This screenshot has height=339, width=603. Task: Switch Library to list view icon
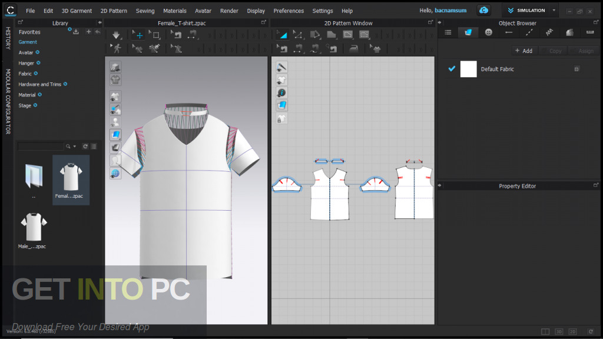94,147
